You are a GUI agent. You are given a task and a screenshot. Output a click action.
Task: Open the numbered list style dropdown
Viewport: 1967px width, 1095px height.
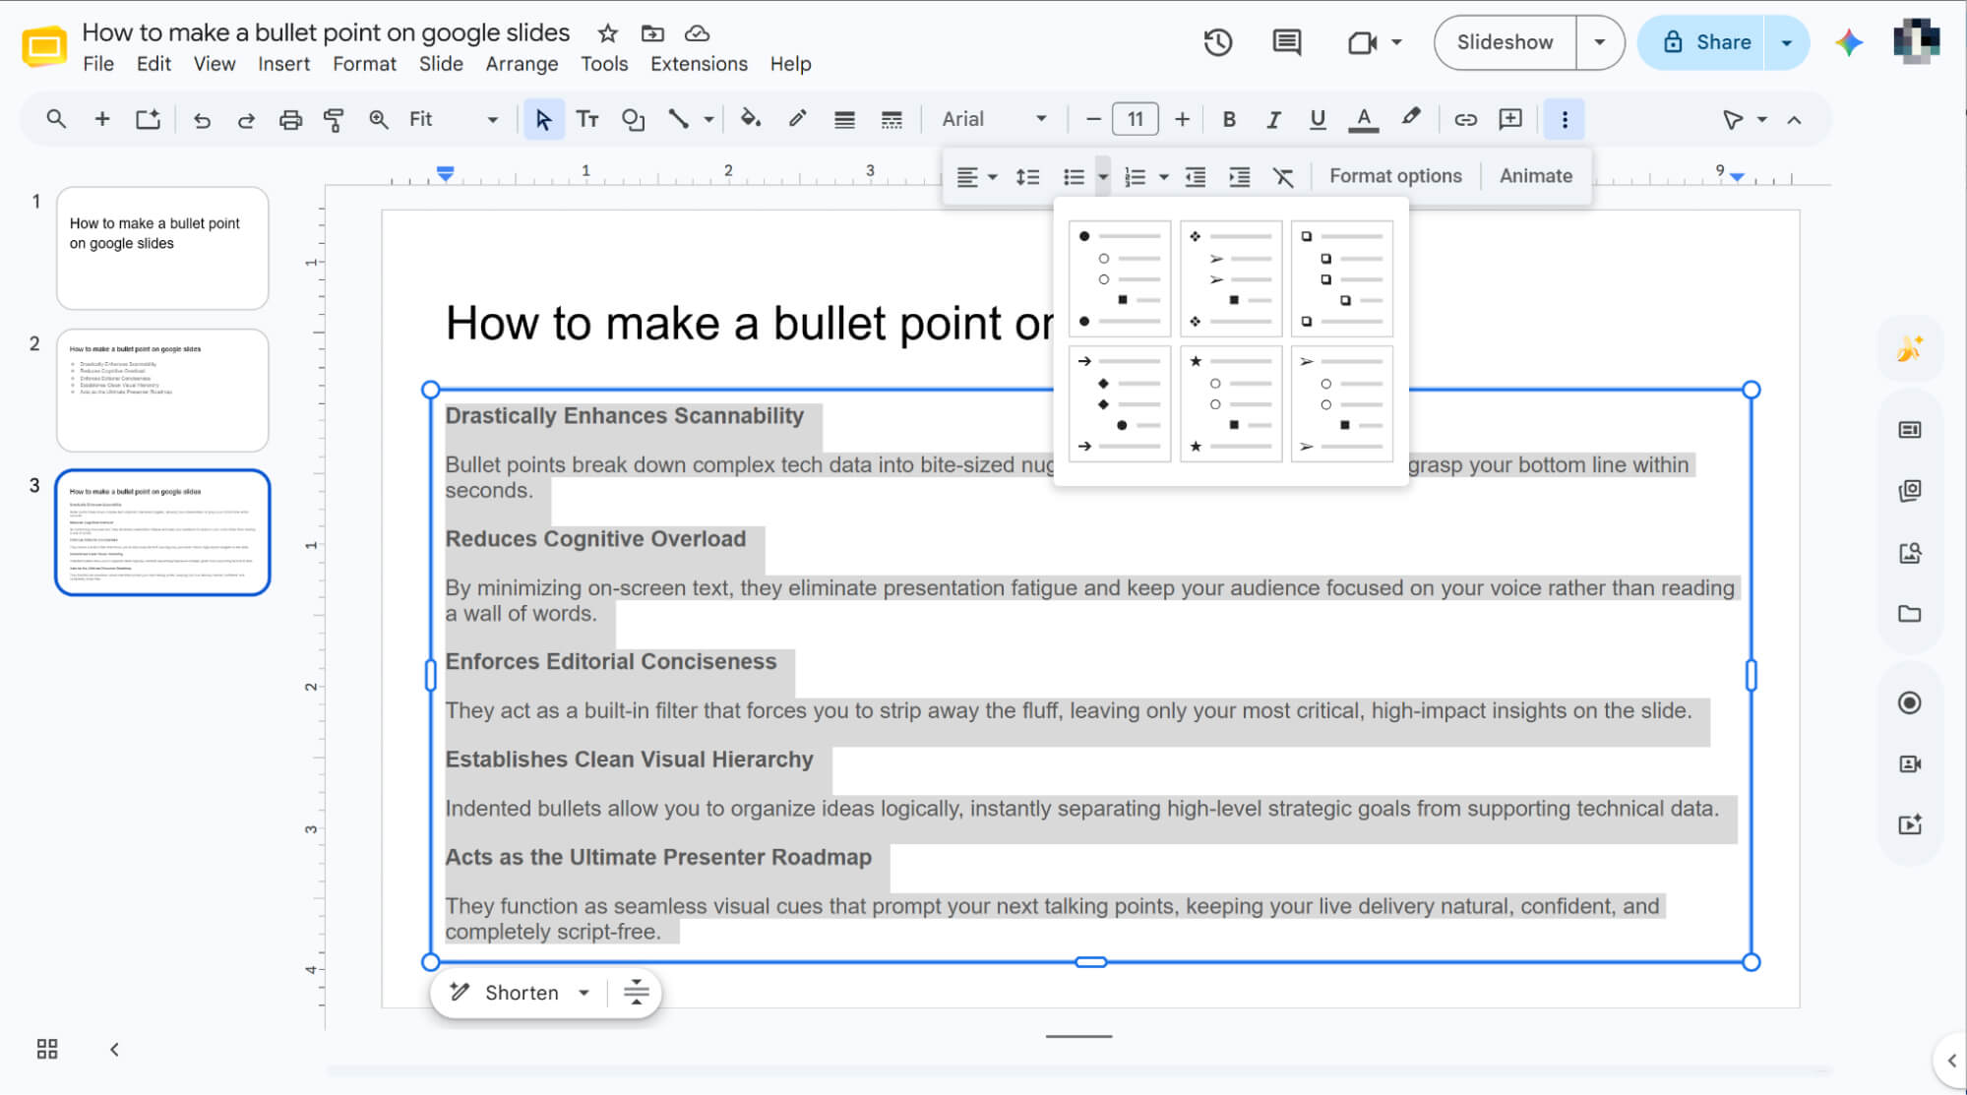click(x=1164, y=177)
